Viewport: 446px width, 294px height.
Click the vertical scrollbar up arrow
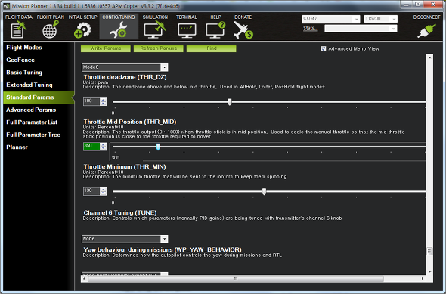pos(429,57)
